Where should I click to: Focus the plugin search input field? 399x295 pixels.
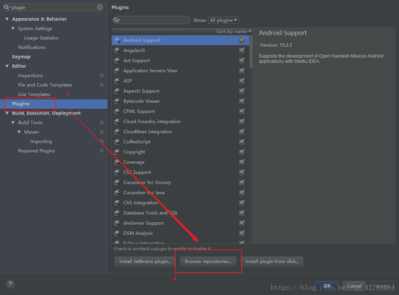(151, 20)
